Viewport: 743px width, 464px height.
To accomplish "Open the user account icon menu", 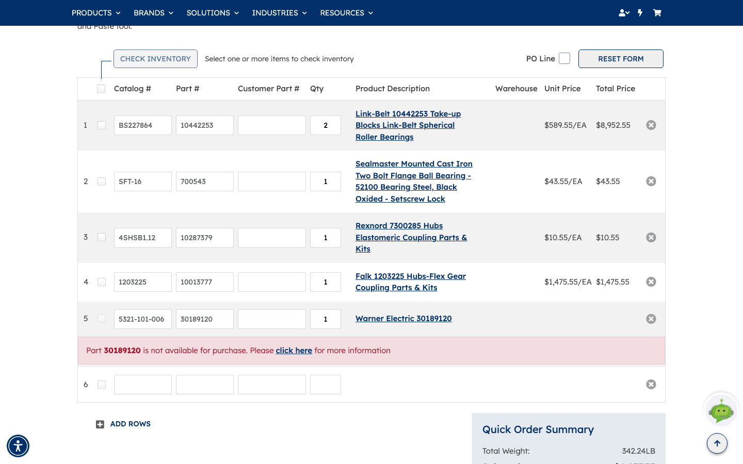I will coord(624,13).
